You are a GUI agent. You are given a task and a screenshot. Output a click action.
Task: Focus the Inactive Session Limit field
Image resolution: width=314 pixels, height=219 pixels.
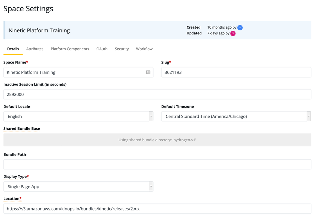[157, 94]
